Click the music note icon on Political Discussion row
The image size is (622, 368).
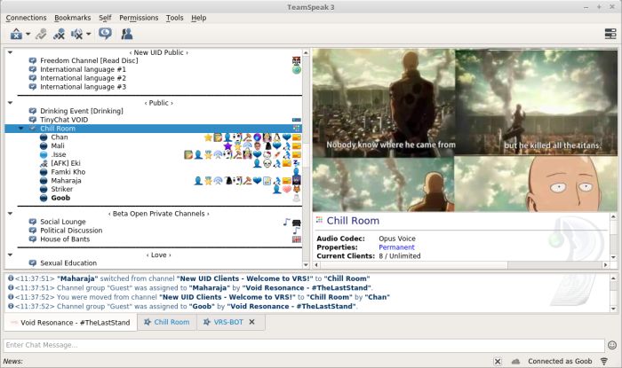point(296,231)
